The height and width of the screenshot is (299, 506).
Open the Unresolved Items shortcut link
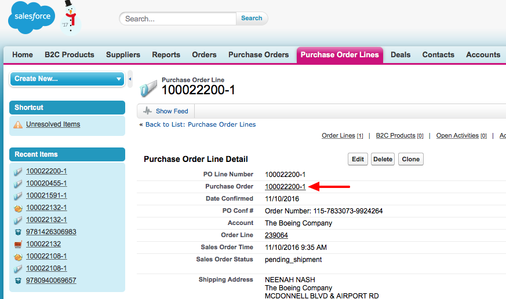53,124
